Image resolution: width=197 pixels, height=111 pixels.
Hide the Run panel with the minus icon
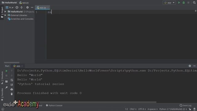194,66
